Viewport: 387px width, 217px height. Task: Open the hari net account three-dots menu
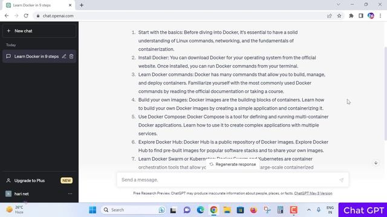(70, 194)
